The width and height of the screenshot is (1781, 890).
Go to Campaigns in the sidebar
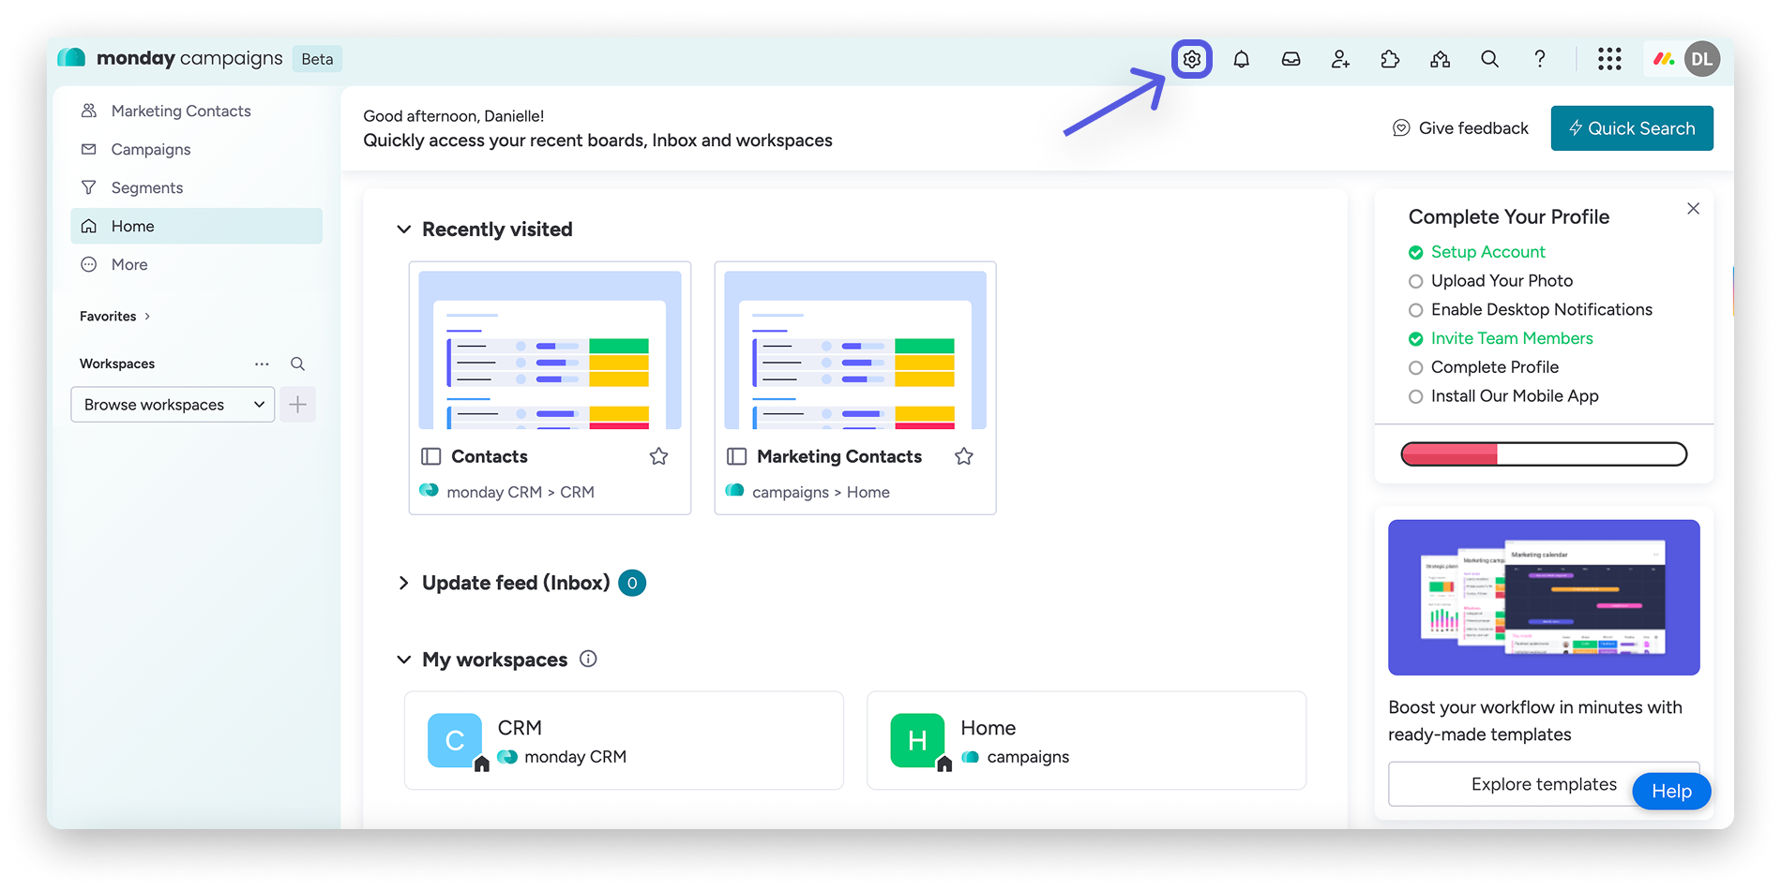click(x=196, y=149)
